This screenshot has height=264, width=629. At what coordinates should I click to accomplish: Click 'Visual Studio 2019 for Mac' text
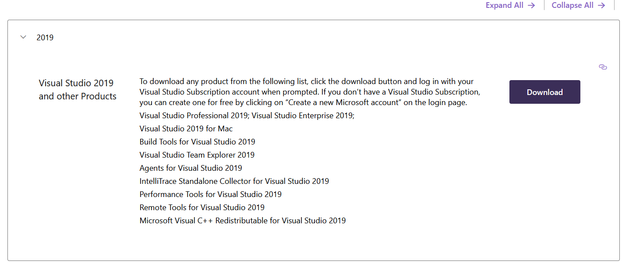[186, 129]
